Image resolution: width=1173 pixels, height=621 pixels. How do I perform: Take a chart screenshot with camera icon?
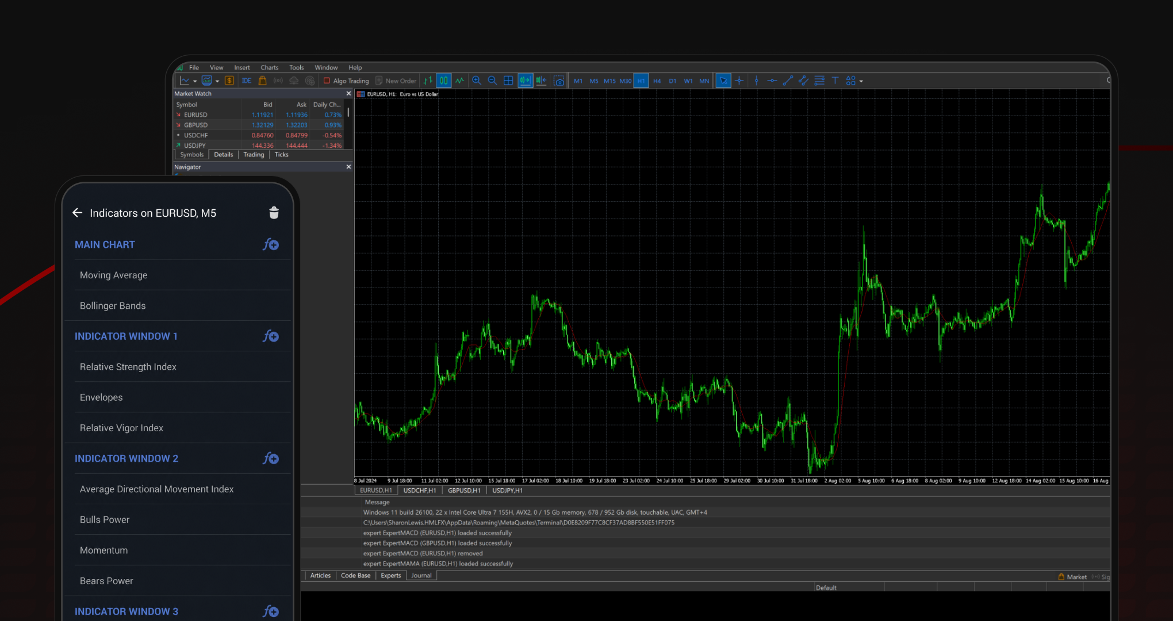pyautogui.click(x=559, y=81)
